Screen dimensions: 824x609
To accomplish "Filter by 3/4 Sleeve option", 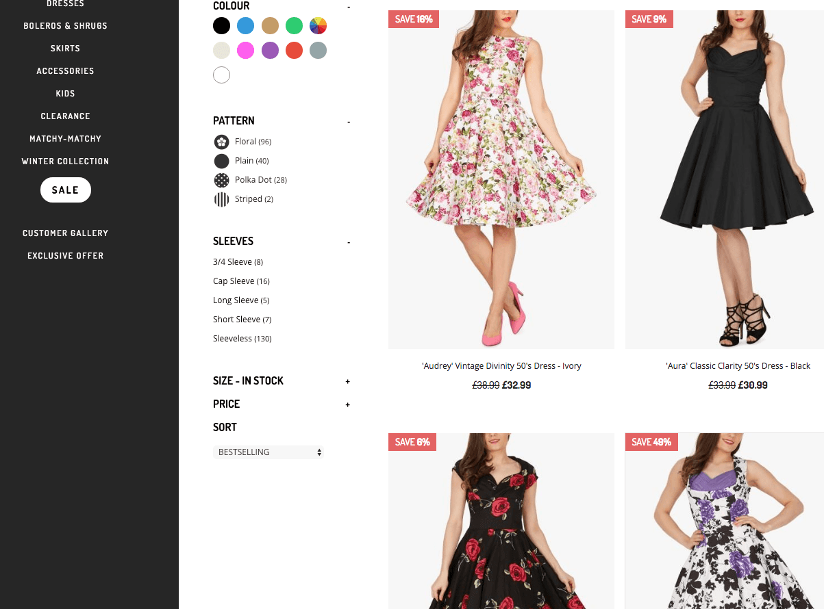I will 238,262.
